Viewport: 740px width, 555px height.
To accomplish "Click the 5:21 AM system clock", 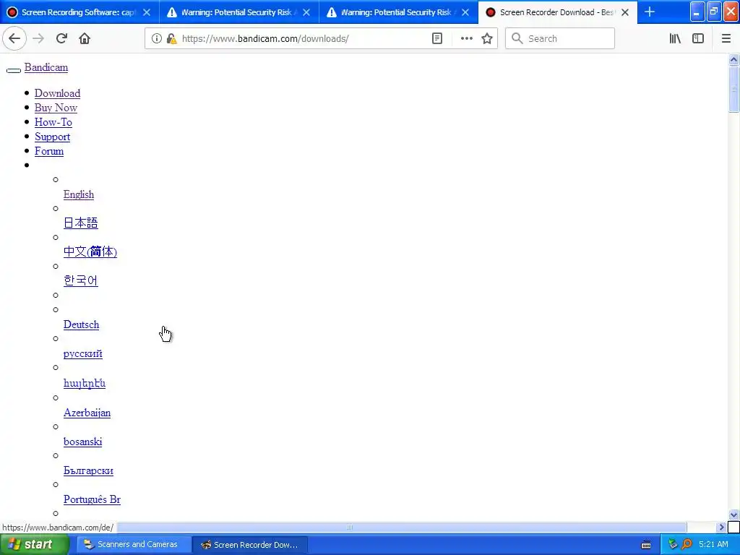I will coord(713,545).
